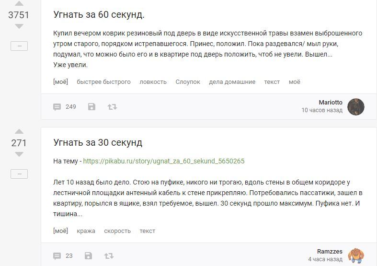This screenshot has width=377, height=266.
Task: Repost the post by Mariotto
Action: [x=112, y=107]
